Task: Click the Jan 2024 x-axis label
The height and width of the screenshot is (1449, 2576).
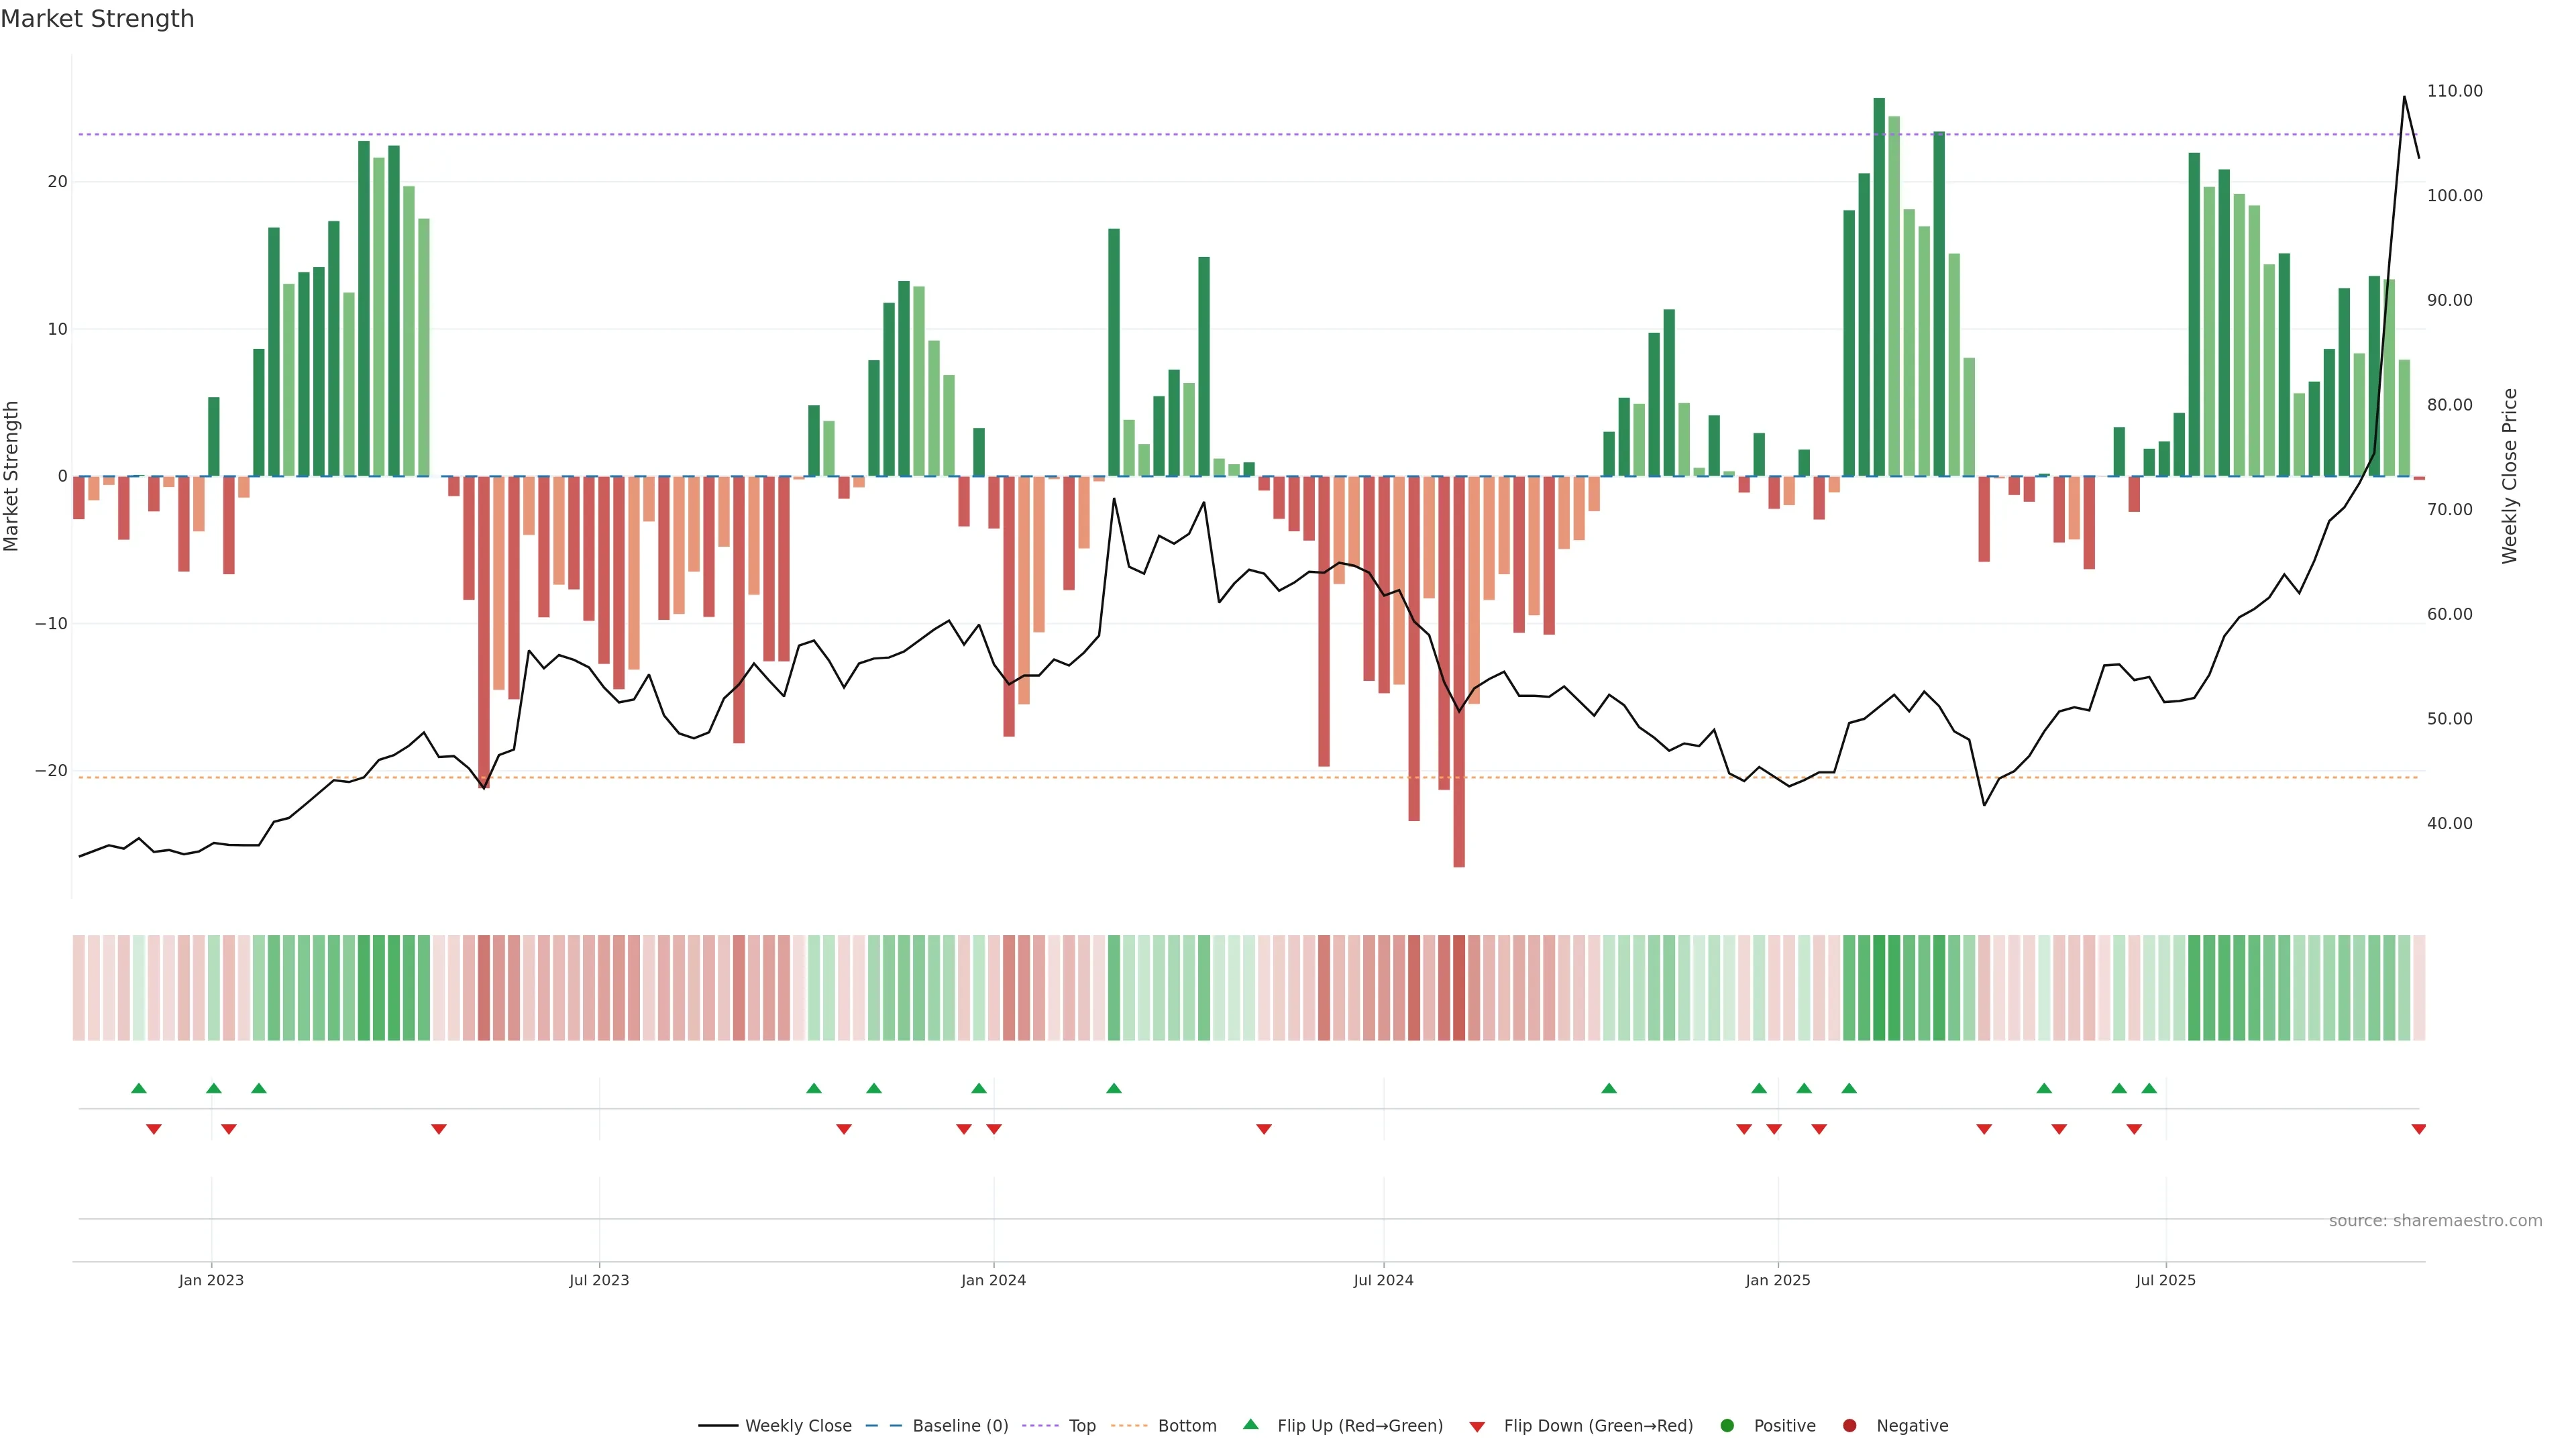Action: (x=993, y=1280)
